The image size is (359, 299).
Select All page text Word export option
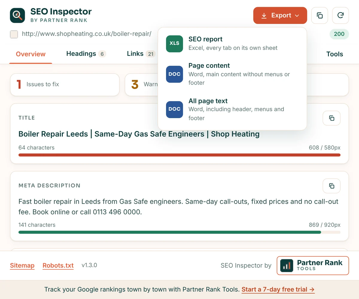(x=232, y=109)
